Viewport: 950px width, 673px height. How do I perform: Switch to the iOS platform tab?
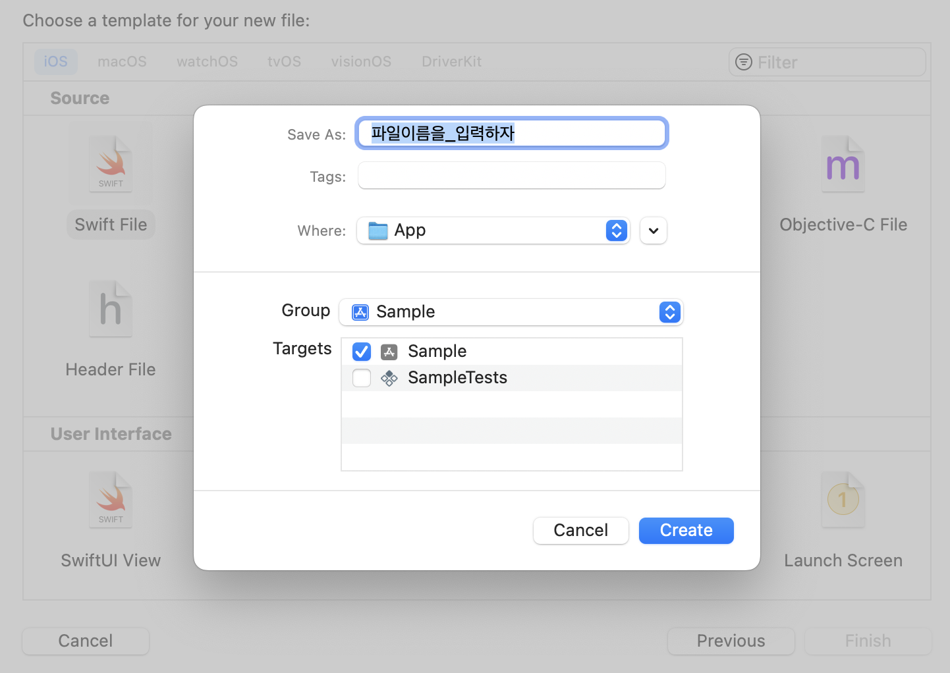pos(56,62)
